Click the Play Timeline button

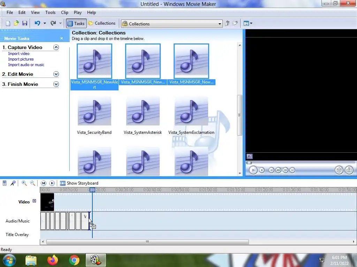point(52,183)
